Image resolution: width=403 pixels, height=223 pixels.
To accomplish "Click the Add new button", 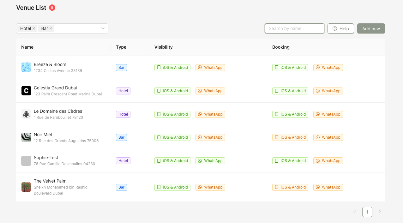I will (x=371, y=28).
